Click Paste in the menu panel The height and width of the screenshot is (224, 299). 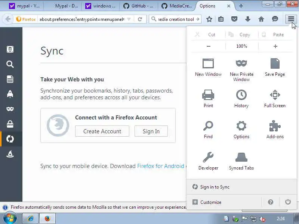[x=275, y=35]
